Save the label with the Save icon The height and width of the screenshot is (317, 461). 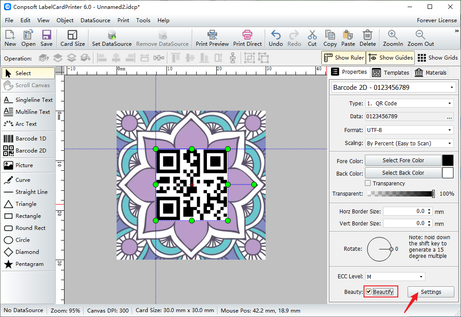click(x=46, y=38)
